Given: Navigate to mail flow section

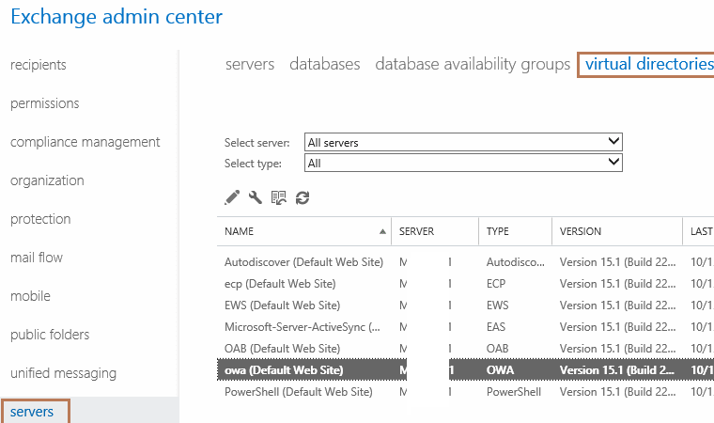Looking at the screenshot, I should [37, 258].
